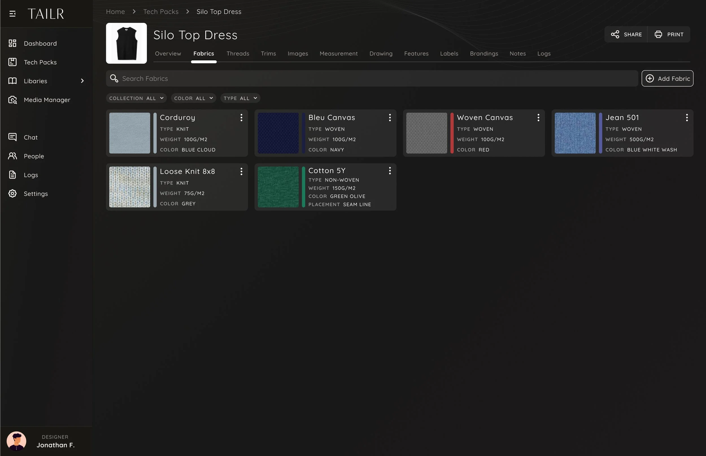Switch to the Threads tab
The image size is (706, 456).
237,54
